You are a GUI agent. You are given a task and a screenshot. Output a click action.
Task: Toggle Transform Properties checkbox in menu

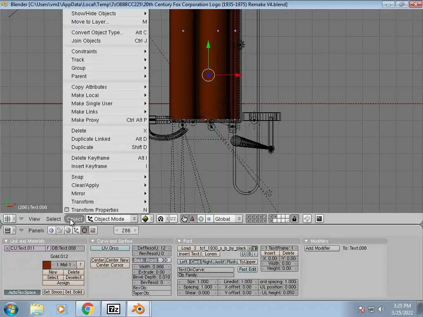point(67,209)
